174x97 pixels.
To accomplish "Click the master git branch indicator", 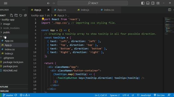I will coord(8,95).
